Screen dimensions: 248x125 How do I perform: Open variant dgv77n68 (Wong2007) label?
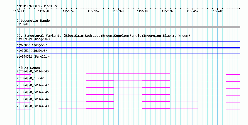[33, 45]
